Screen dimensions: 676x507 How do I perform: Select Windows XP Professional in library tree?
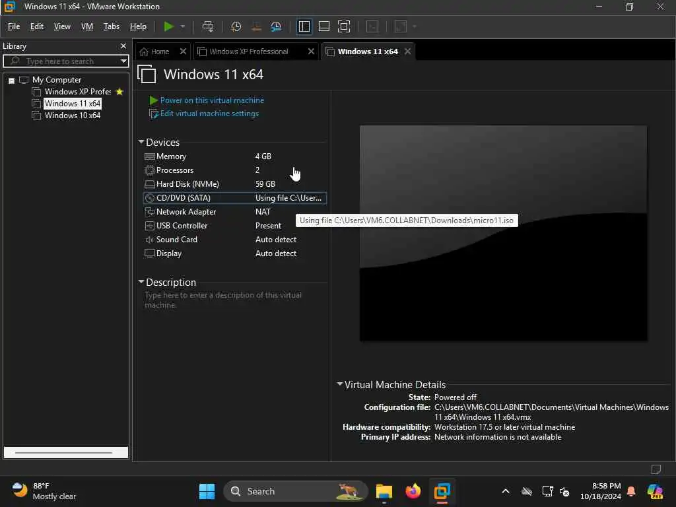click(x=78, y=91)
